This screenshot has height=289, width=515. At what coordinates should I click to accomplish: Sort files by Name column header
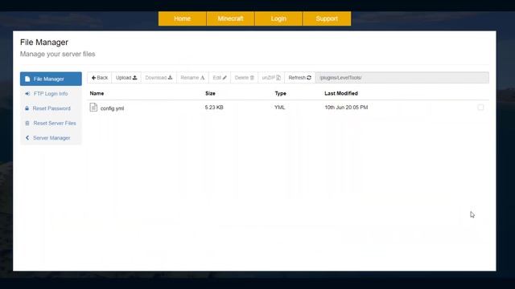pos(97,93)
